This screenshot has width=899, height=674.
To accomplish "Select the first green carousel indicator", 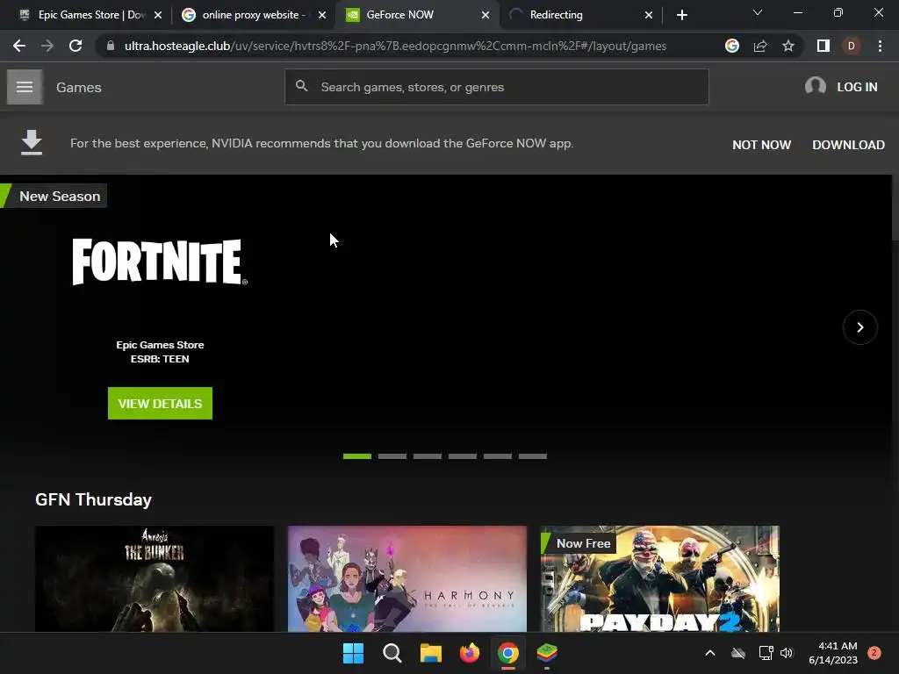I will [x=357, y=456].
